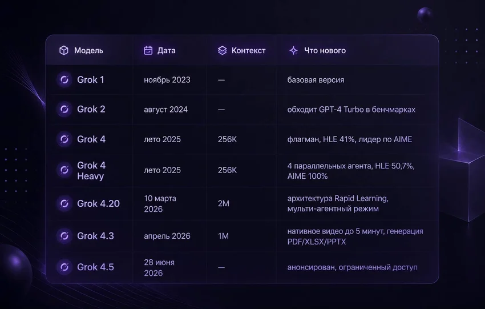Image resolution: width=485 pixels, height=309 pixels.
Task: Click the date 28 июня 2026
Action: 159,267
